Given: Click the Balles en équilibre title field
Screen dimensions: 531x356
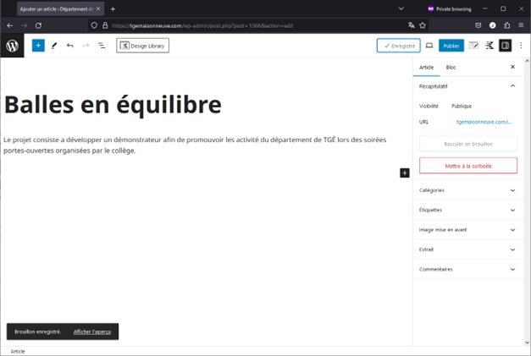Looking at the screenshot, I should pos(113,104).
